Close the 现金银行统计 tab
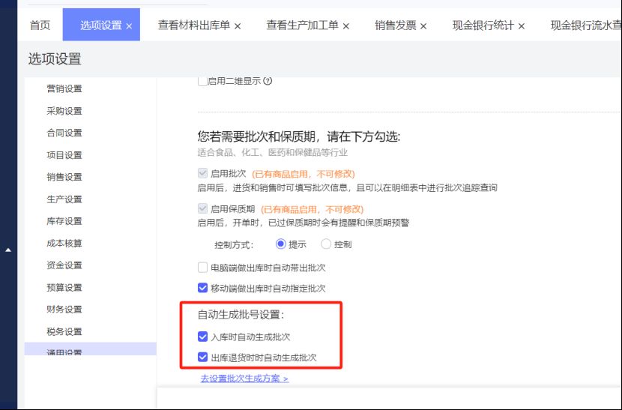 pos(522,26)
